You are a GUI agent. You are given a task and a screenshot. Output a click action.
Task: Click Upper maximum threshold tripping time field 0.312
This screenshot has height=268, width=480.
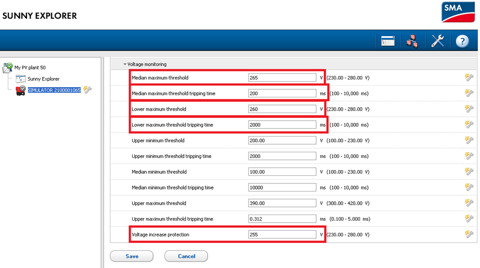click(x=282, y=219)
